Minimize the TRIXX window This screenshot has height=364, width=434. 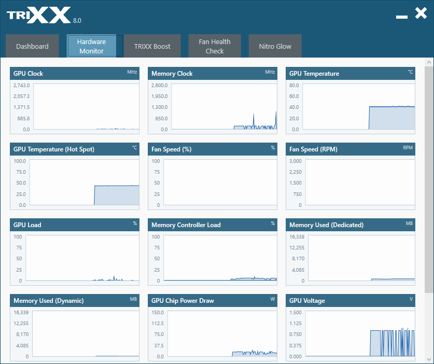[x=402, y=17]
